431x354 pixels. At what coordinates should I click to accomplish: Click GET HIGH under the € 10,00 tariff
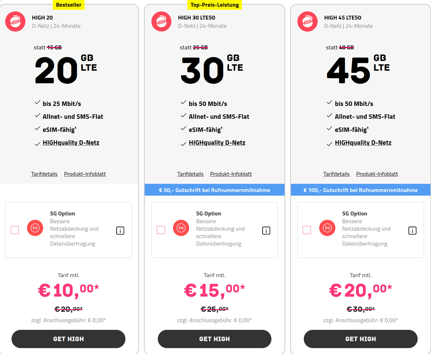click(x=68, y=339)
